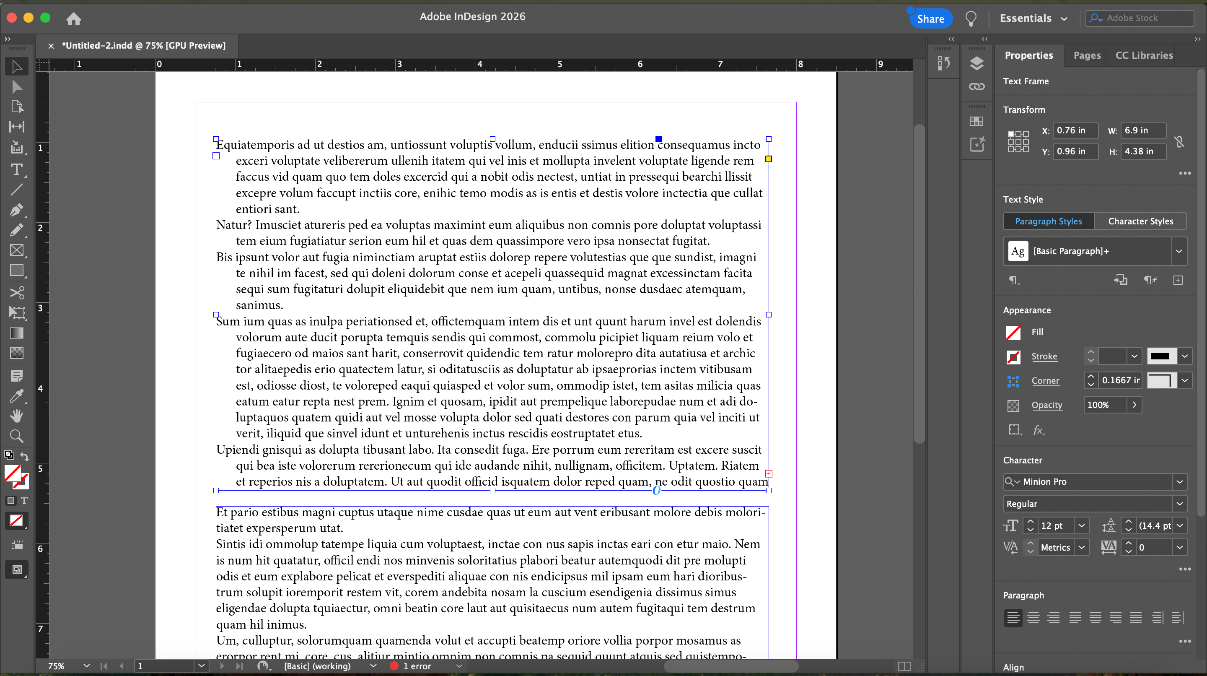This screenshot has height=676, width=1207.
Task: Open the Layers panel icon
Action: pos(976,63)
